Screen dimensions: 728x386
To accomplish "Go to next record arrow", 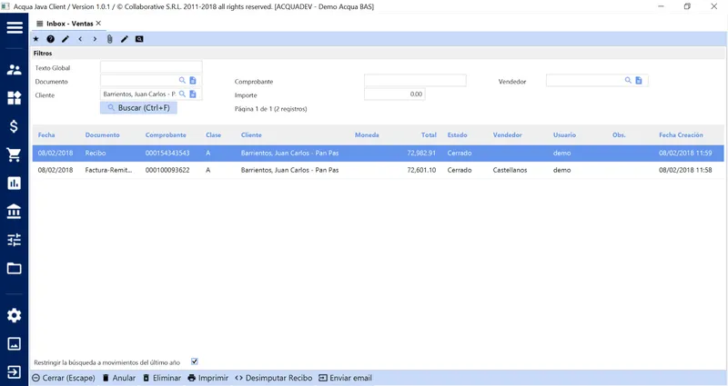I will pos(95,39).
